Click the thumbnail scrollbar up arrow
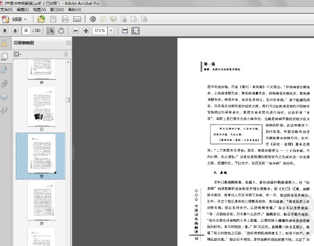 [x=68, y=62]
